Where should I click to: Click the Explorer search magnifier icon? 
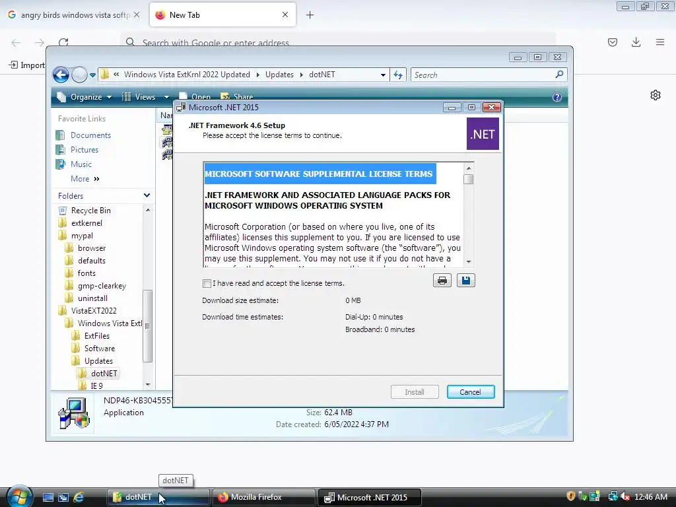click(x=559, y=75)
